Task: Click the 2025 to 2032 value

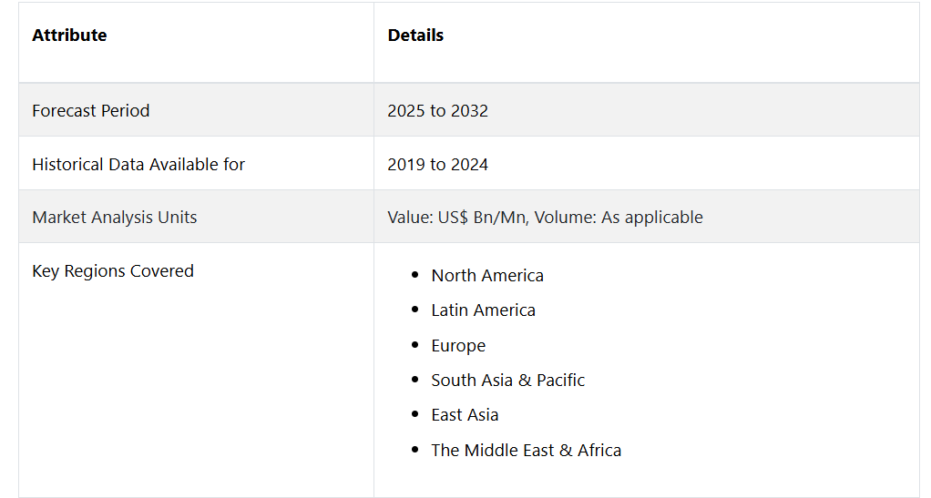Action: click(x=437, y=110)
